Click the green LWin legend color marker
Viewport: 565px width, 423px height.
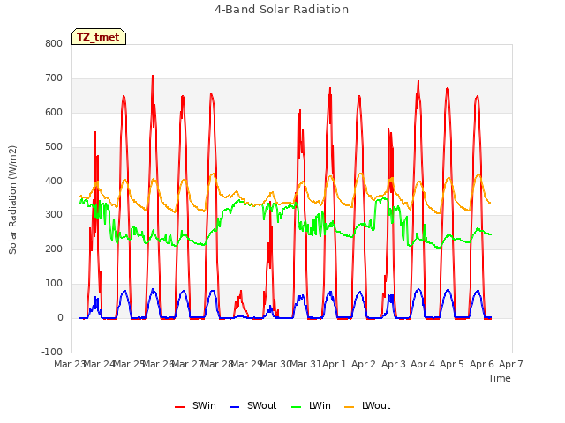point(296,407)
